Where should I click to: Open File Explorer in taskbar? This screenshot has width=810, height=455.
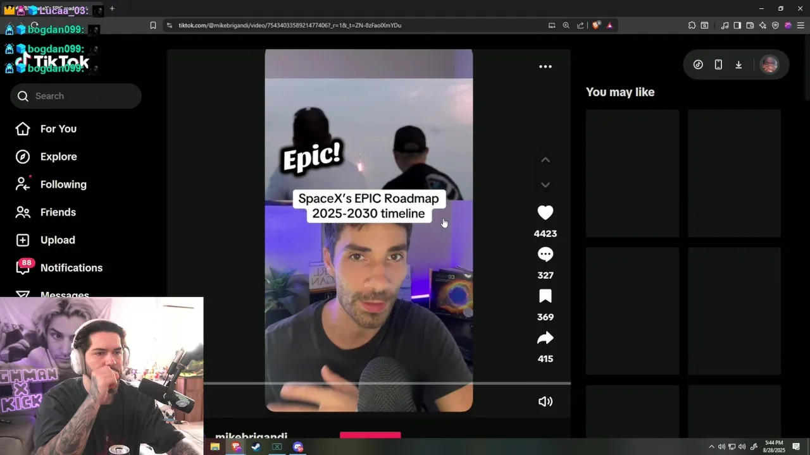pos(215,447)
